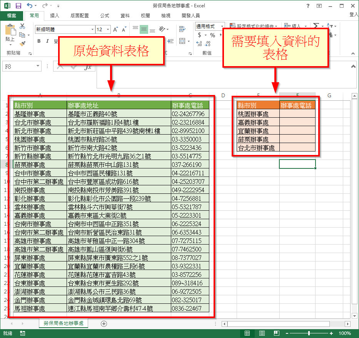This screenshot has width=359, height=338.
Task: Enable Page Break Preview view mode
Action: [x=277, y=333]
